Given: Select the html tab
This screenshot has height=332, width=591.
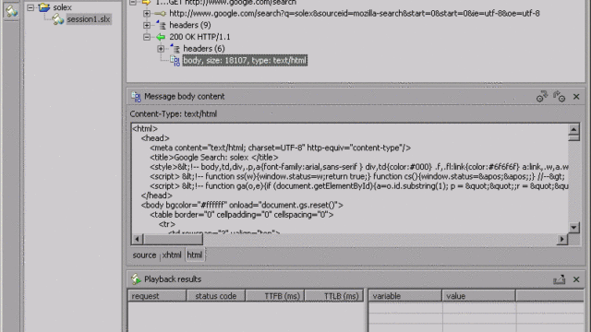Looking at the screenshot, I should click(195, 255).
